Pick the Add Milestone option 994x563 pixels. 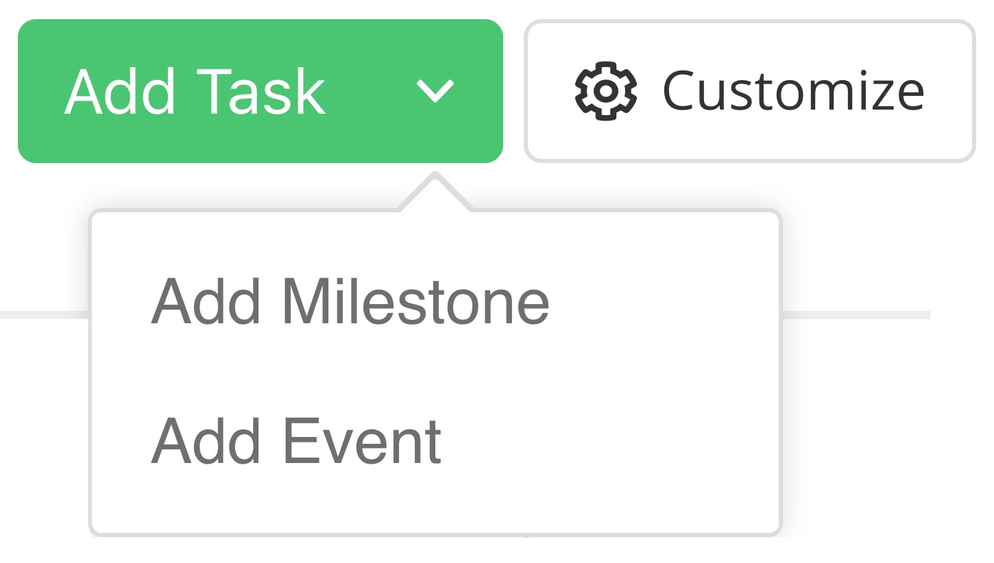click(x=350, y=302)
